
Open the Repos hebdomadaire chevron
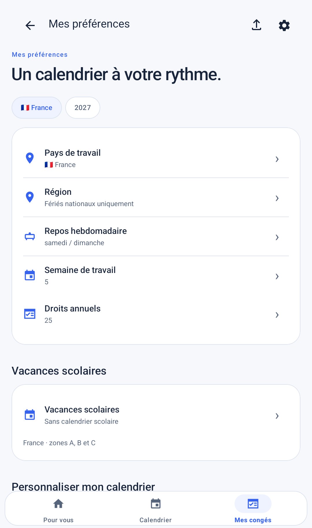[x=277, y=237]
